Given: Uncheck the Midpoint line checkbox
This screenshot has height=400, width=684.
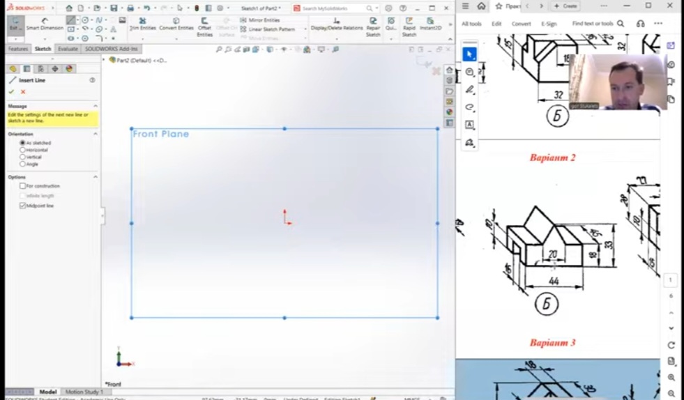Looking at the screenshot, I should [23, 206].
